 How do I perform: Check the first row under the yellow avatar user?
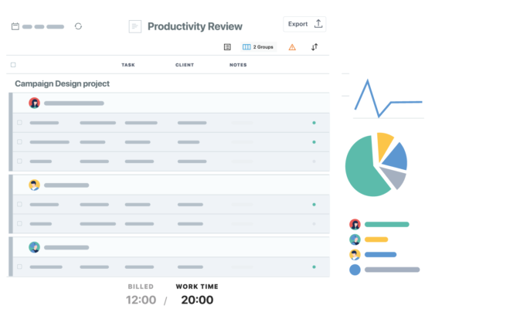(19, 204)
